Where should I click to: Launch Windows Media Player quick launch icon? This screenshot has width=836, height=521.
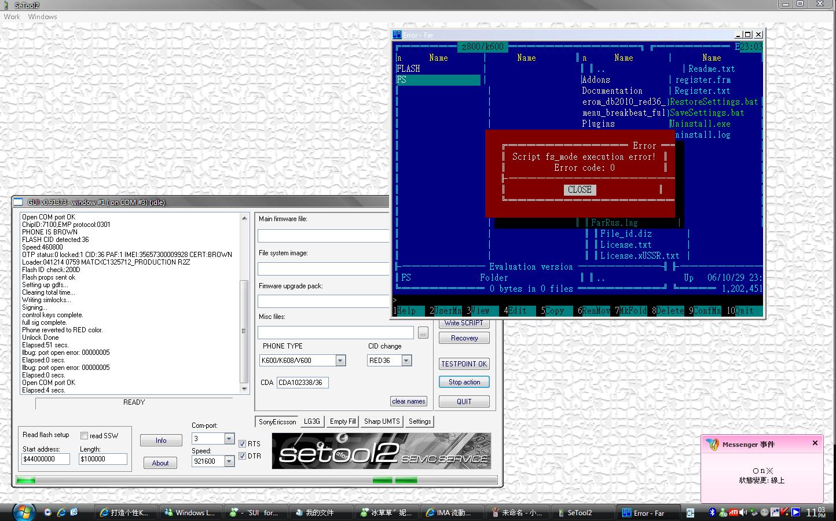[x=48, y=512]
